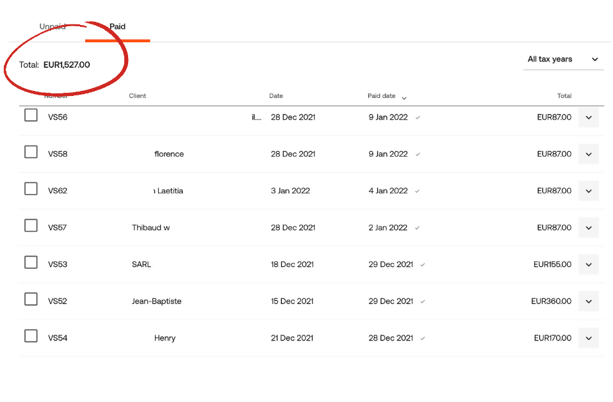Click the checkmark icon beside VS53 paid date
The image size is (613, 402).
(423, 264)
